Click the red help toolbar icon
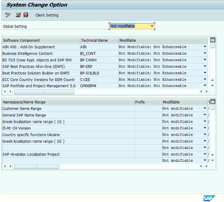The image size is (224, 202). tap(26, 15)
